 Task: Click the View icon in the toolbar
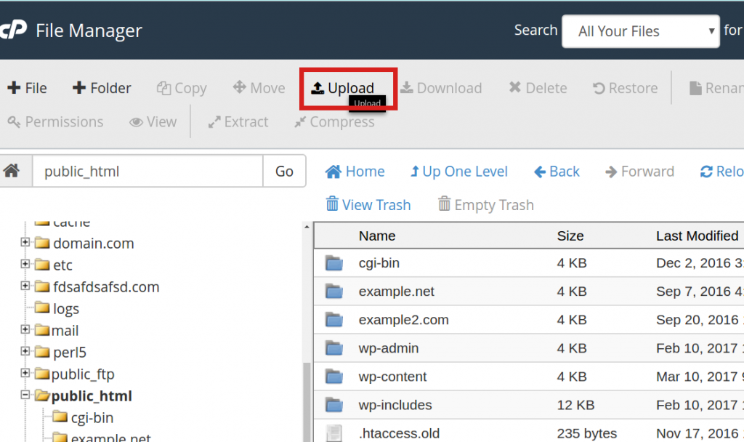153,121
